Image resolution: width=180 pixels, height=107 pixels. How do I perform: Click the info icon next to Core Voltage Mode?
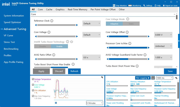(x=128, y=19)
